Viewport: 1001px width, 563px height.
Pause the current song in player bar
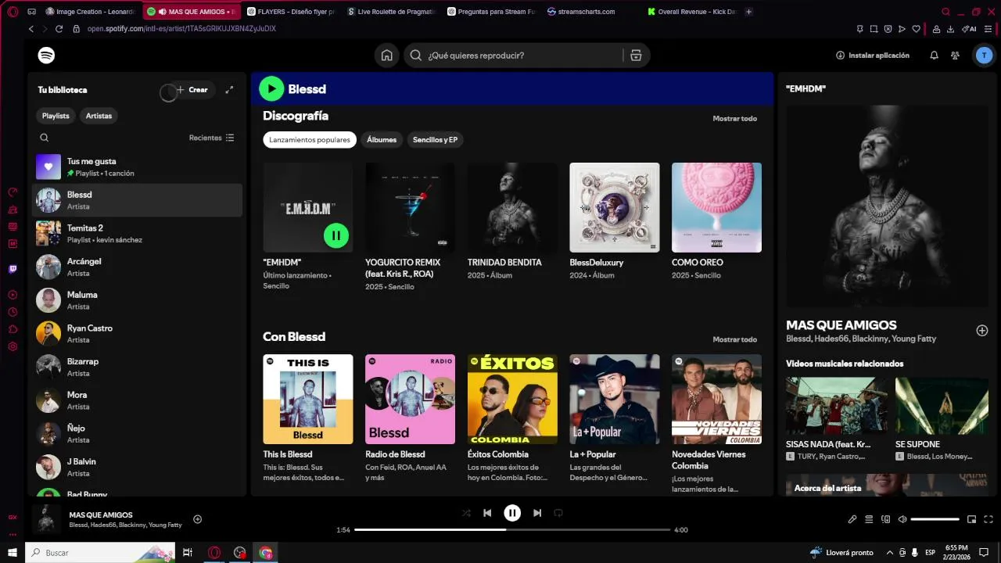(x=512, y=513)
